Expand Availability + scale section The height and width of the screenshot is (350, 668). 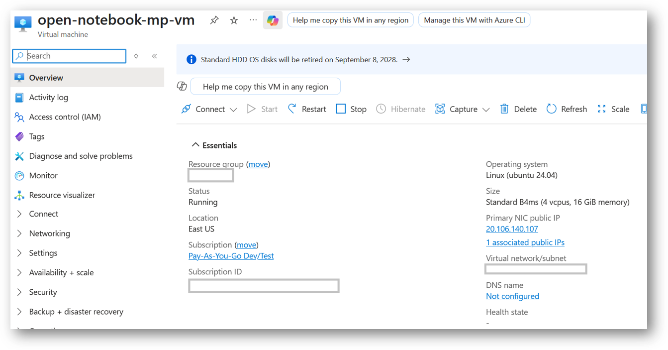click(x=19, y=273)
